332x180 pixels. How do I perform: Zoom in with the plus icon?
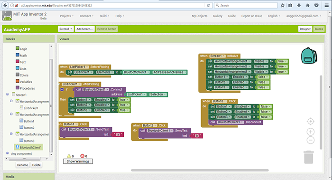click(311, 132)
